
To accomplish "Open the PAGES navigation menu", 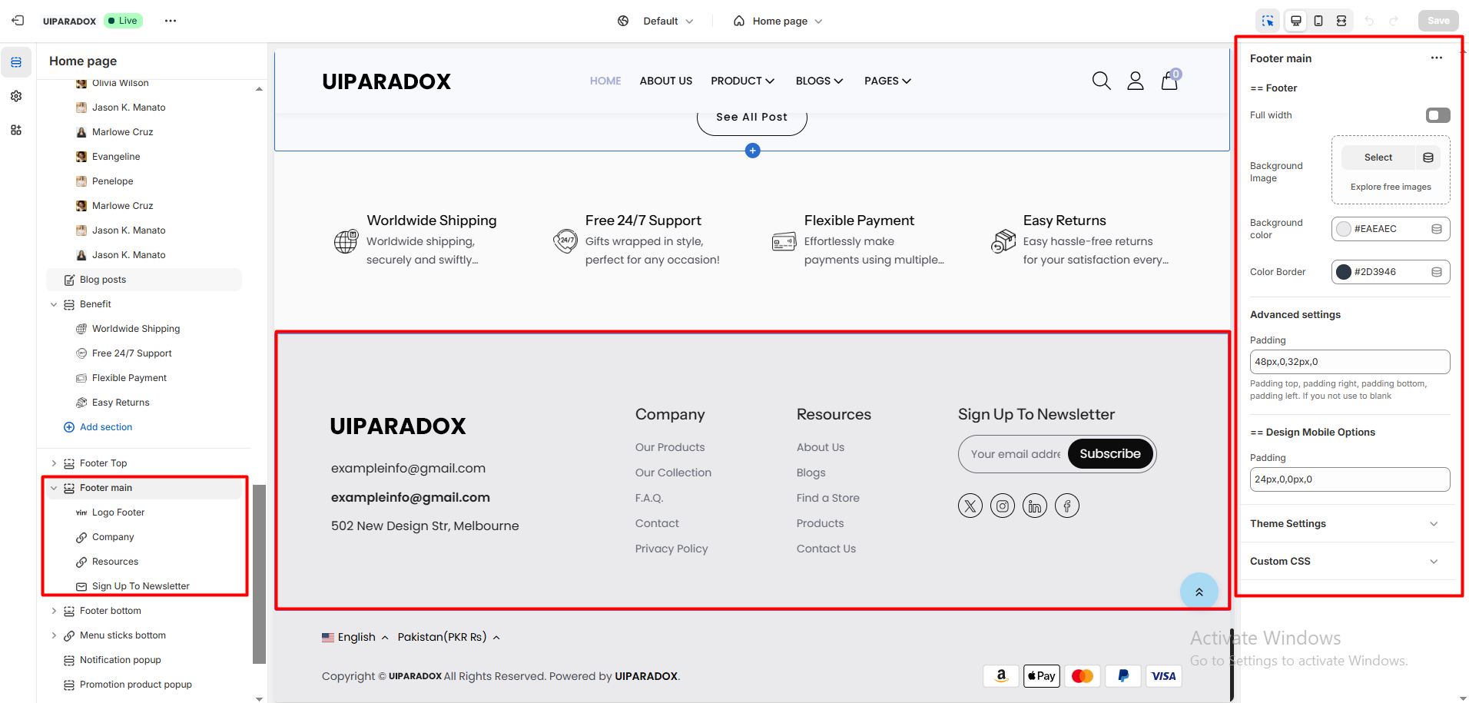I will coord(887,81).
